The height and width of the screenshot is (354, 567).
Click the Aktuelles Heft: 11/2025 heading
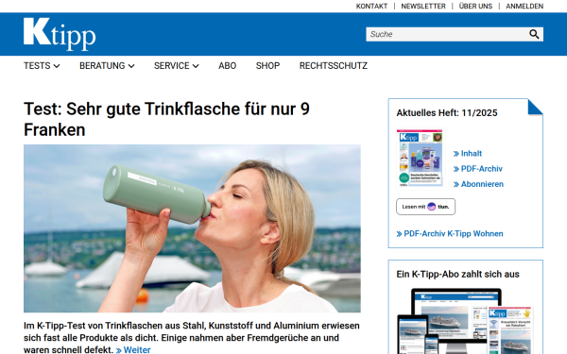click(447, 113)
